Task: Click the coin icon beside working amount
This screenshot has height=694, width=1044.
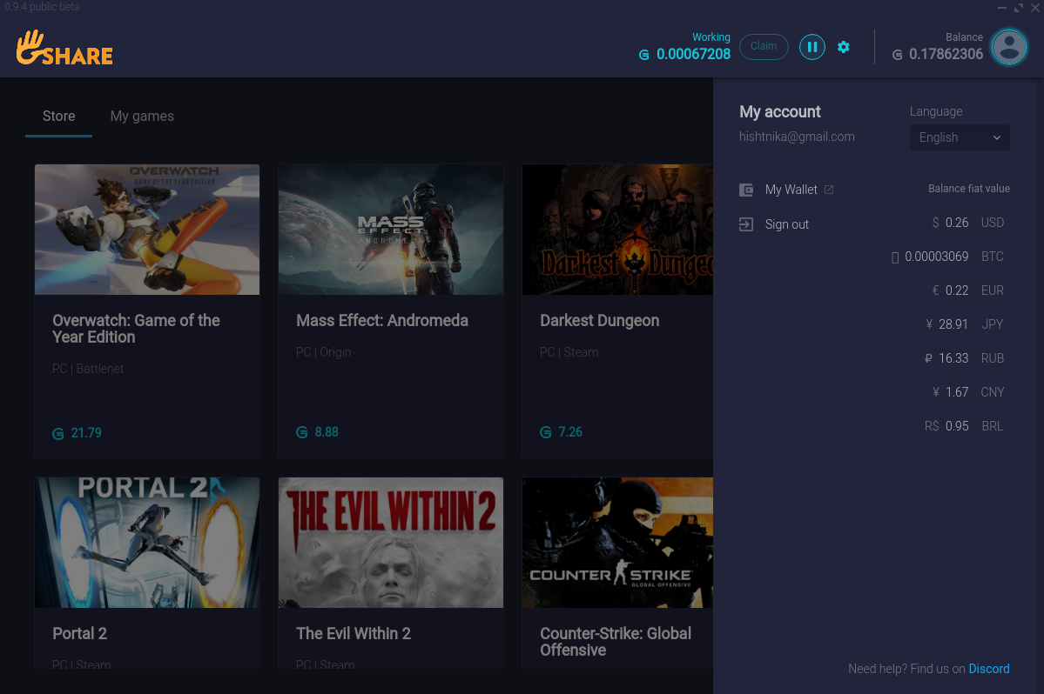Action: tap(643, 55)
